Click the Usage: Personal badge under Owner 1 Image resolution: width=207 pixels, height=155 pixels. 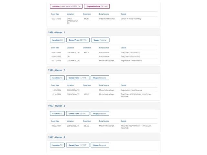(100, 40)
